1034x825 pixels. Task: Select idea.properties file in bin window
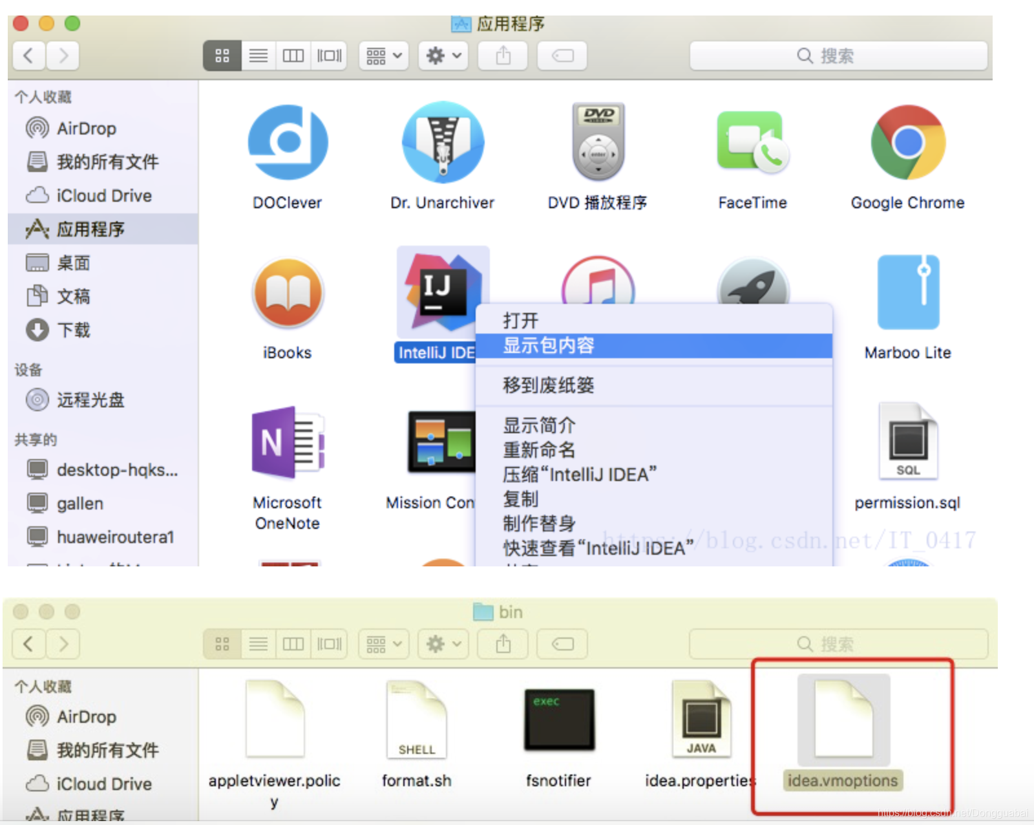tap(701, 719)
